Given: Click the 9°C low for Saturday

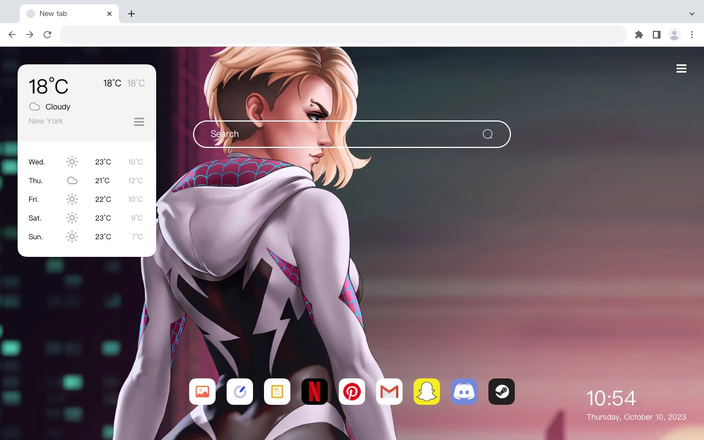Looking at the screenshot, I should pos(137,218).
